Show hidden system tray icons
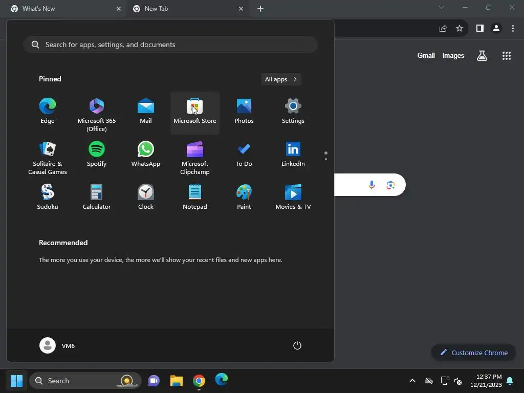This screenshot has height=393, width=524. point(412,381)
